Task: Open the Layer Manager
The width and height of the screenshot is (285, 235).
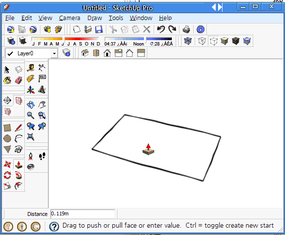Action: click(66, 53)
